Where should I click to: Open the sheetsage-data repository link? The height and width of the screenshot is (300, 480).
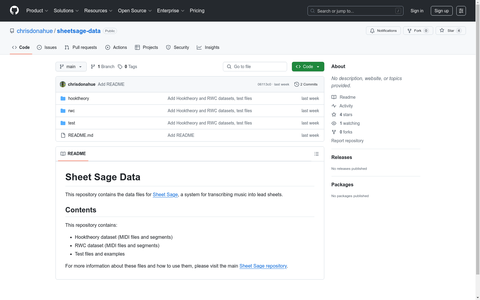pos(79,31)
